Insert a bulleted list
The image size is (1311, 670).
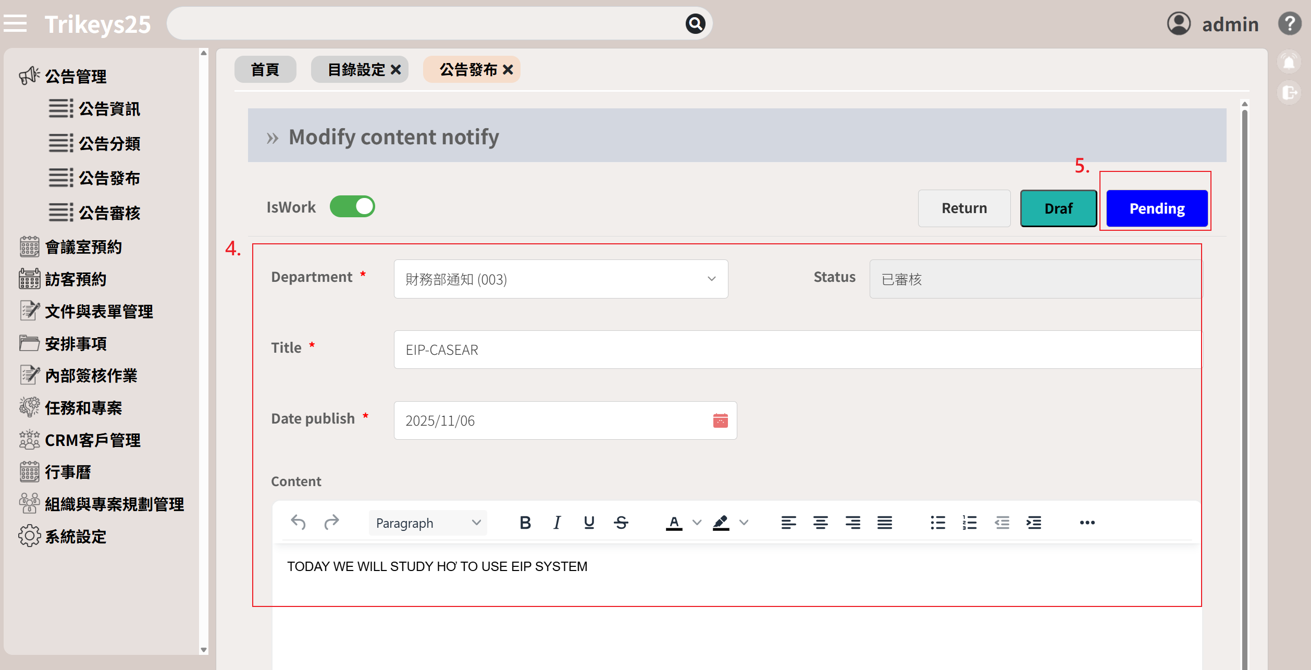tap(938, 523)
